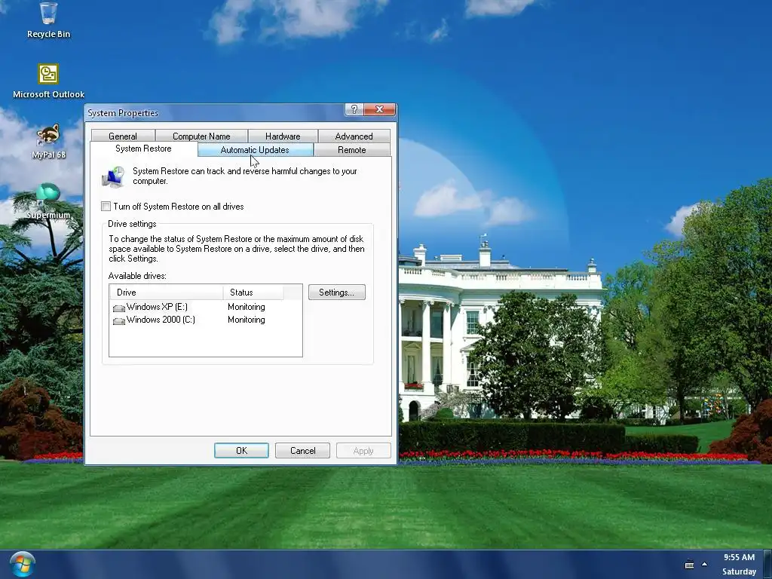Show hidden tray icons arrow
This screenshot has width=772, height=579.
705,565
